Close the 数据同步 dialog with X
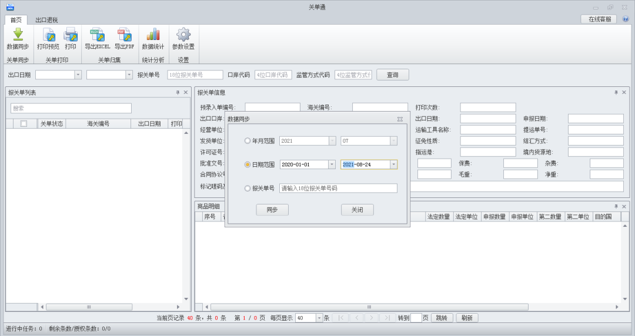This screenshot has height=336, width=635. point(400,119)
